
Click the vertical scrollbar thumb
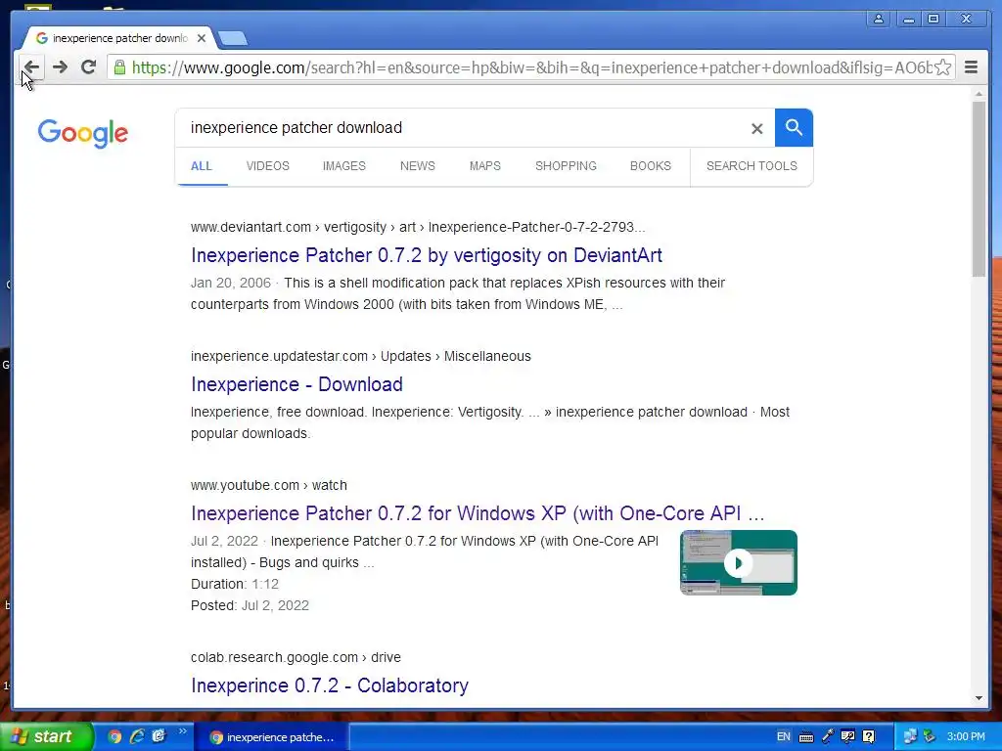pyautogui.click(x=979, y=189)
